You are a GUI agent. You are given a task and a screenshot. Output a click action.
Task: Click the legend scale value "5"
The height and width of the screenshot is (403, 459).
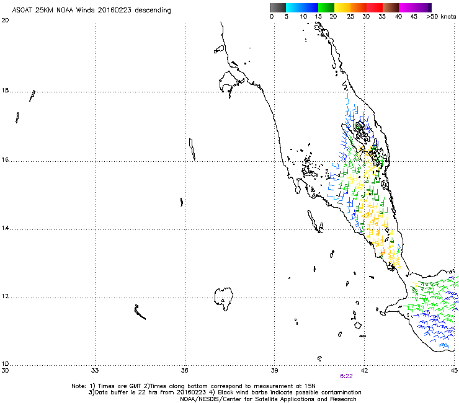click(287, 17)
